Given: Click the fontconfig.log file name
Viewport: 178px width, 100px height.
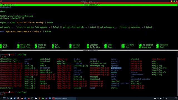Looking at the screenshot, I should click(81, 66).
